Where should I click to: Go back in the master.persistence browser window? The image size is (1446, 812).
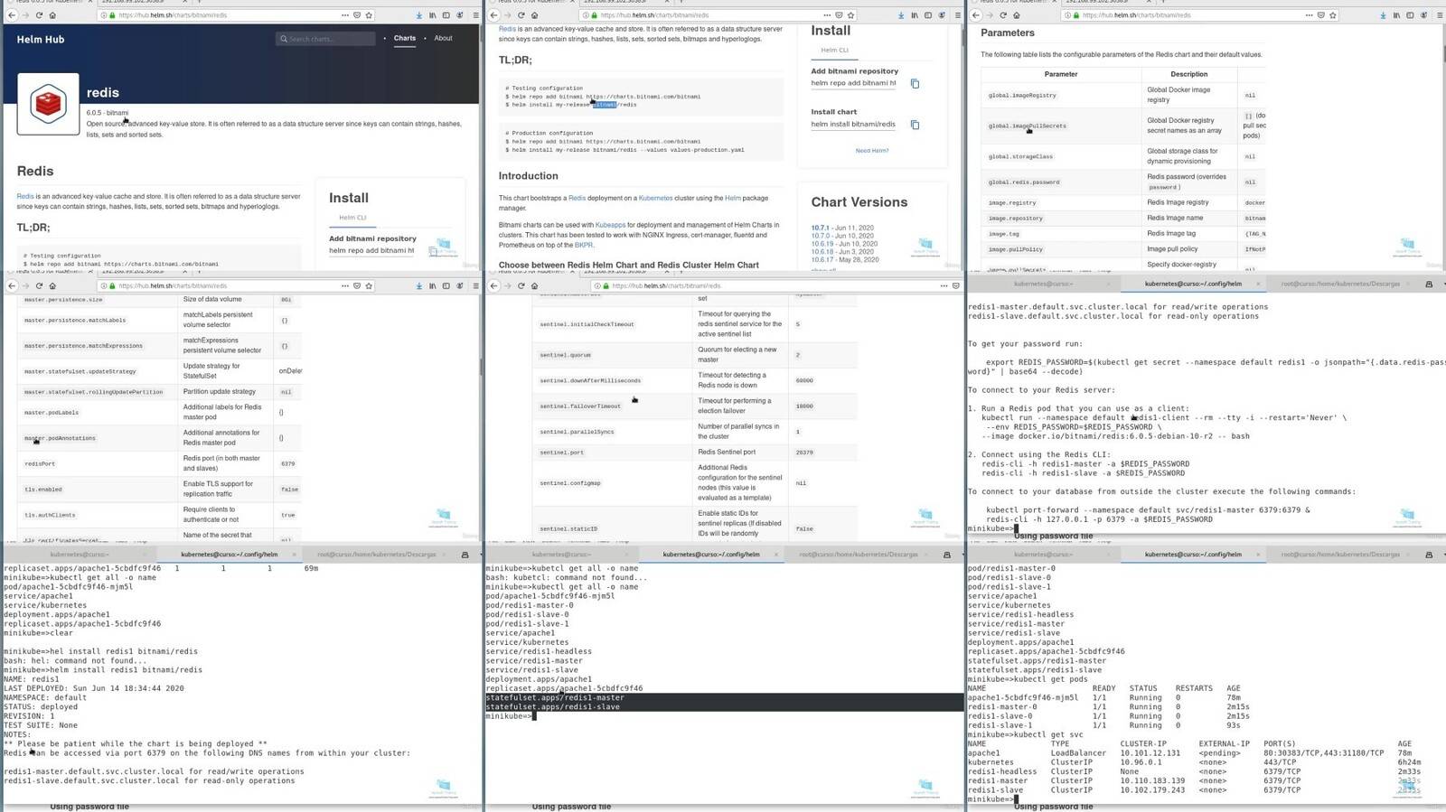pyautogui.click(x=12, y=285)
